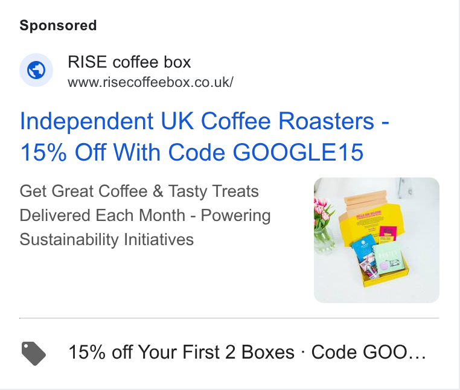The width and height of the screenshot is (460, 390).
Task: Click the grey price tag icon
Action: (34, 353)
